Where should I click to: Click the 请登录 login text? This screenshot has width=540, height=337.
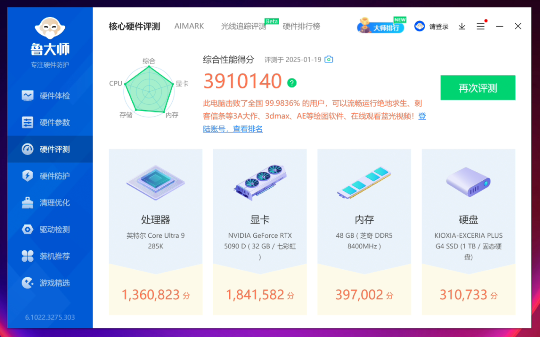(439, 27)
